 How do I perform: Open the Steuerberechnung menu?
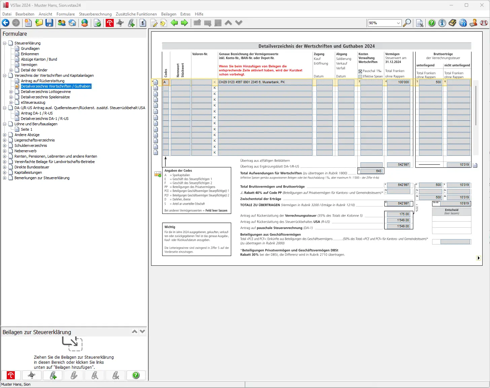coord(95,14)
